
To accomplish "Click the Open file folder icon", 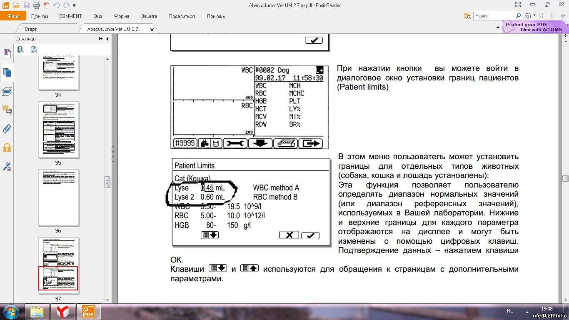I will tap(16, 5).
